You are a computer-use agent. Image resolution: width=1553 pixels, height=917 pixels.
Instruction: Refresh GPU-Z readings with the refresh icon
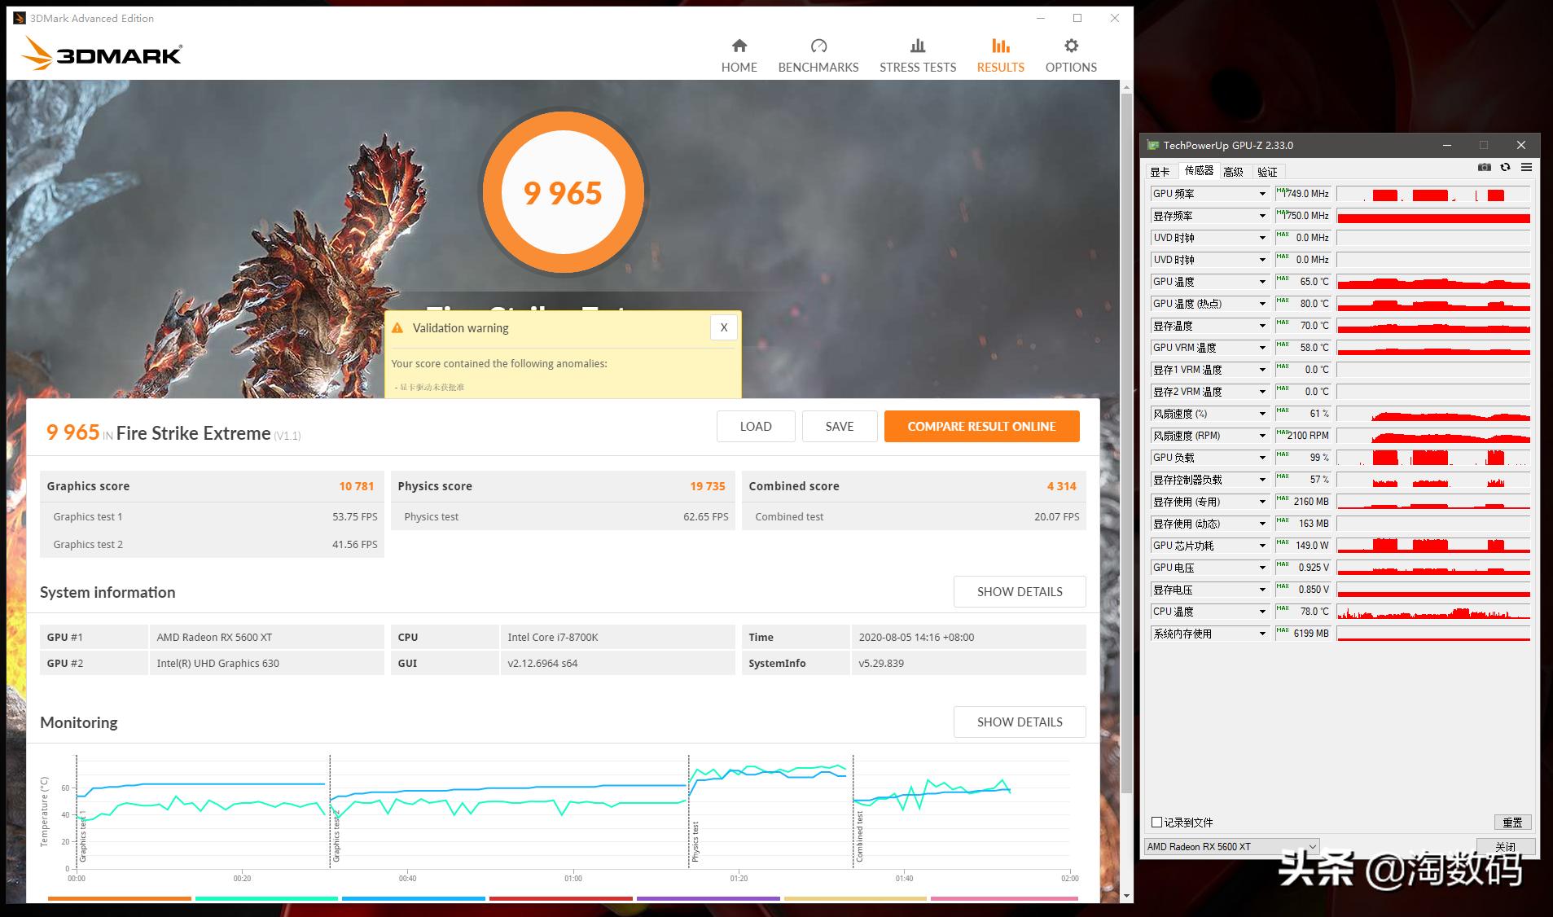pos(1506,167)
